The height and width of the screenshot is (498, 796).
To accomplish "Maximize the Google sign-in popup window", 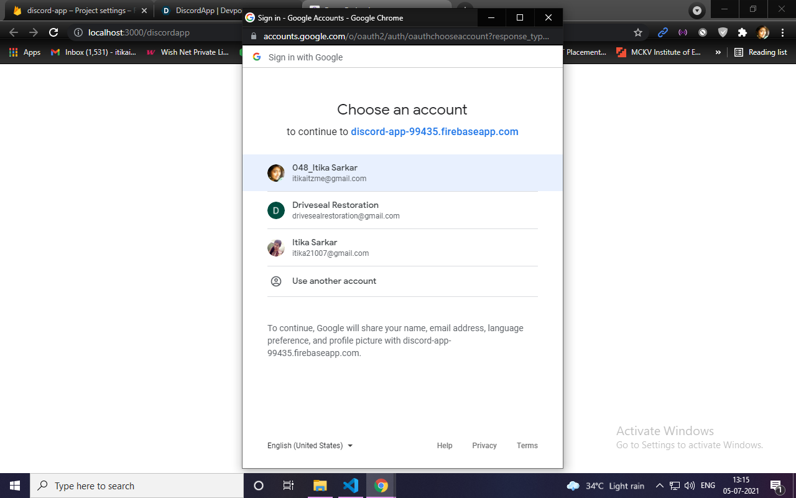I will click(x=520, y=17).
